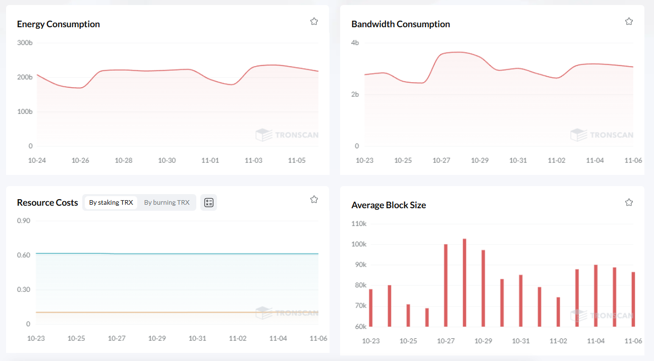Click the blue line in Resource Costs chart
Screen dimensions: 654x361
pos(202,254)
